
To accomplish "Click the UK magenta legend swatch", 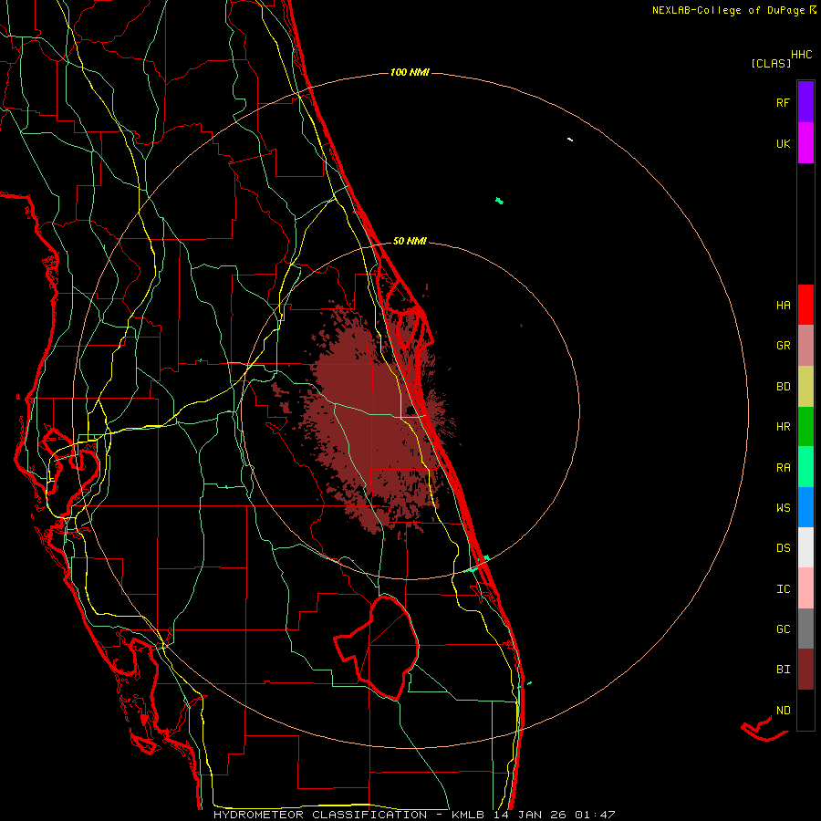I will [x=805, y=143].
